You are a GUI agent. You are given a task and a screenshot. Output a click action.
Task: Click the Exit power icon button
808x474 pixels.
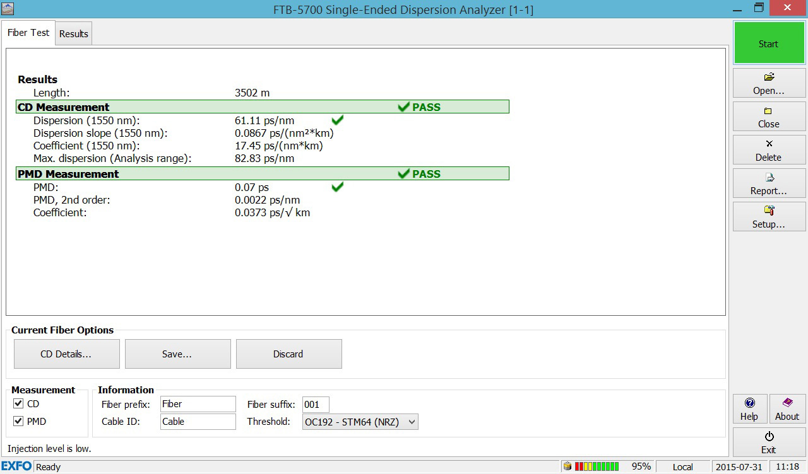pos(769,442)
